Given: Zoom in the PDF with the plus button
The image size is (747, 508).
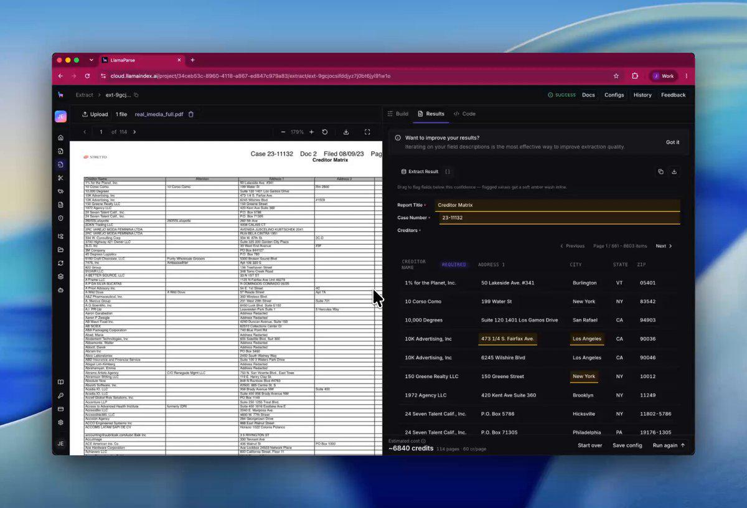Looking at the screenshot, I should [312, 132].
